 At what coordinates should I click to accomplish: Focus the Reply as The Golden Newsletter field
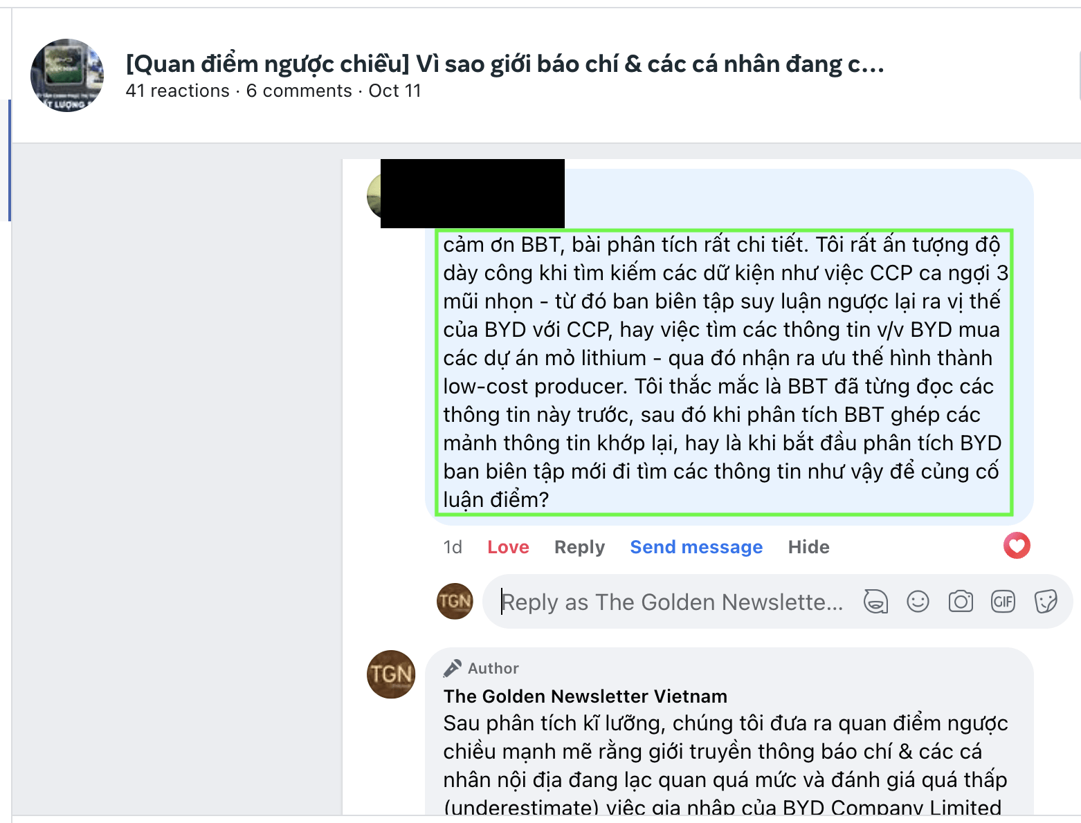coord(673,602)
